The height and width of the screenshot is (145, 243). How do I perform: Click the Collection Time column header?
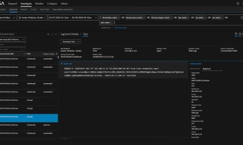click(x=7, y=54)
